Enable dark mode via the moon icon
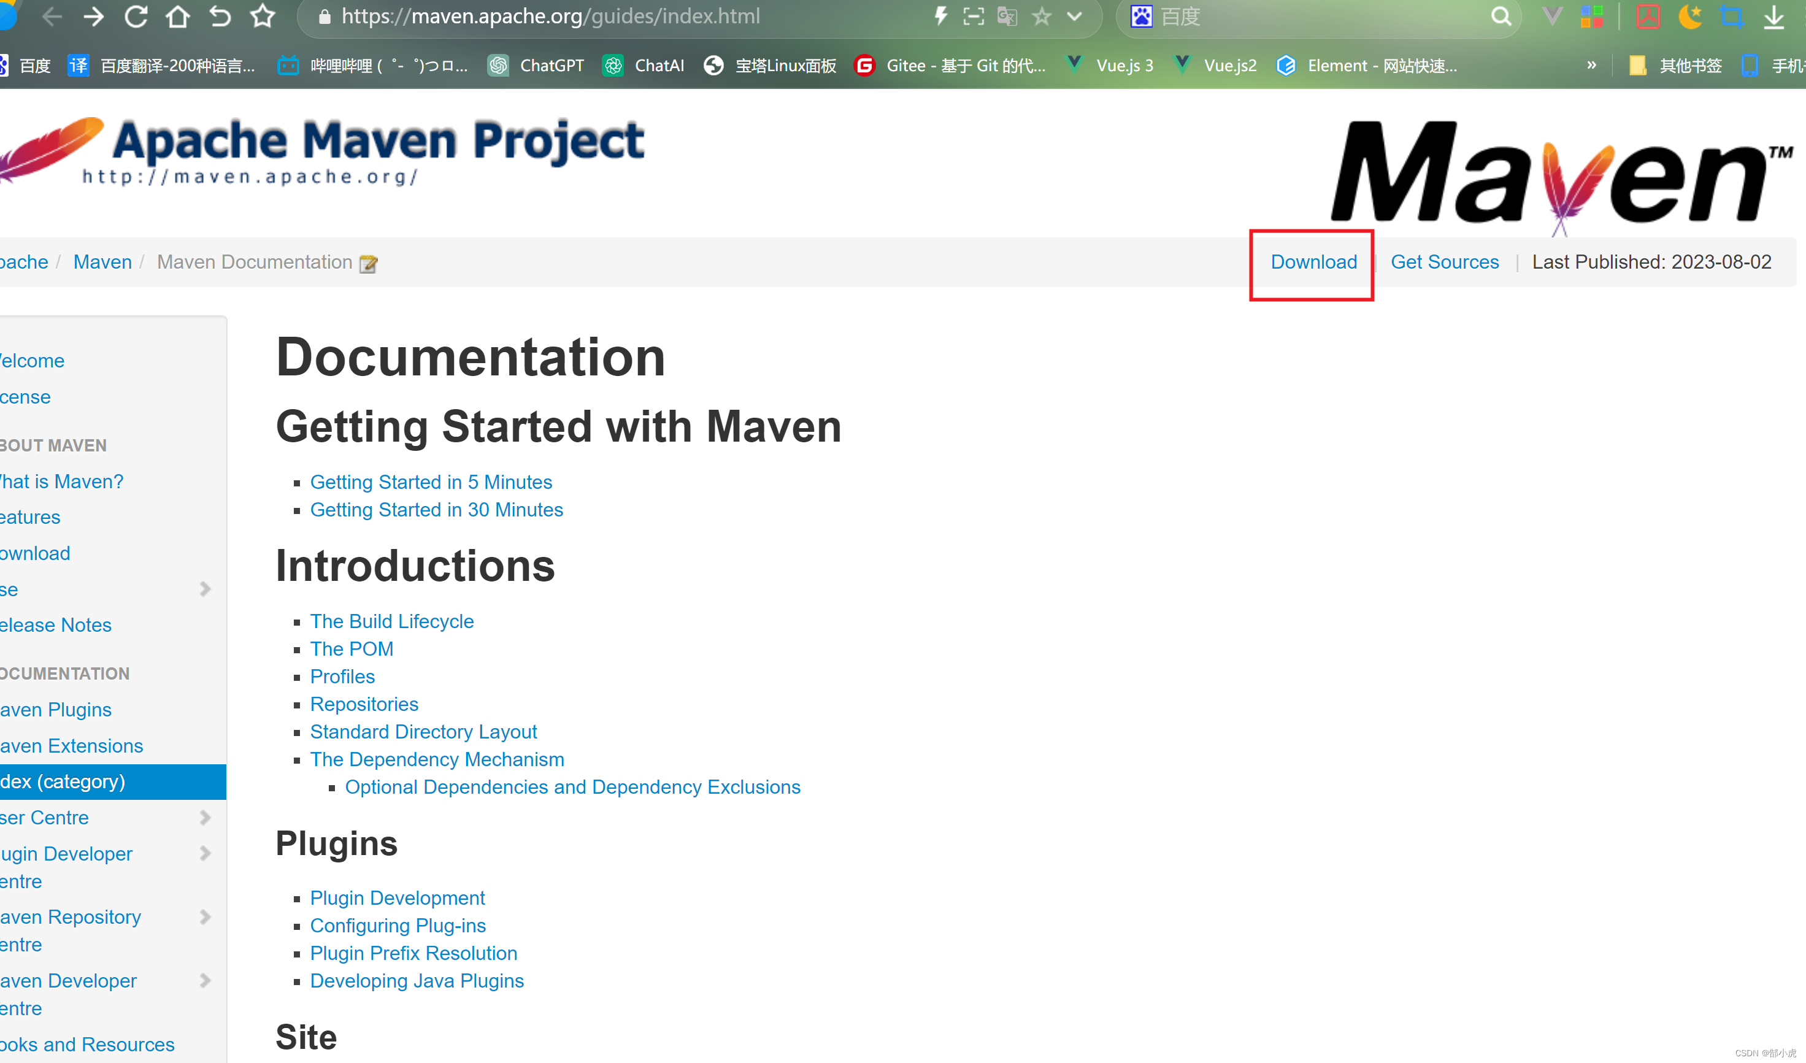The image size is (1806, 1063). tap(1691, 17)
